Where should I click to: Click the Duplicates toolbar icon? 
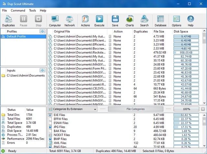coord(8,21)
